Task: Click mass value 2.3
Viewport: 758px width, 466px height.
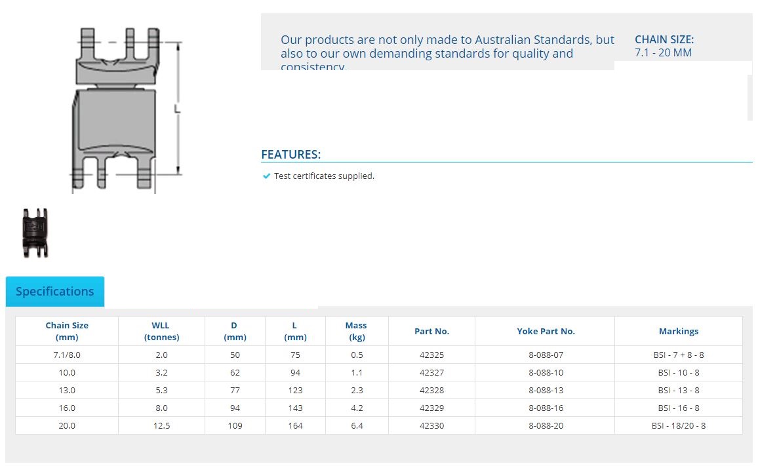Action: pyautogui.click(x=357, y=390)
